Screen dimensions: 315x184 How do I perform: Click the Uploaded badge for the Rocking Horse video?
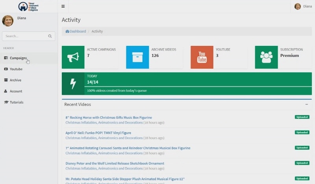(x=302, y=117)
